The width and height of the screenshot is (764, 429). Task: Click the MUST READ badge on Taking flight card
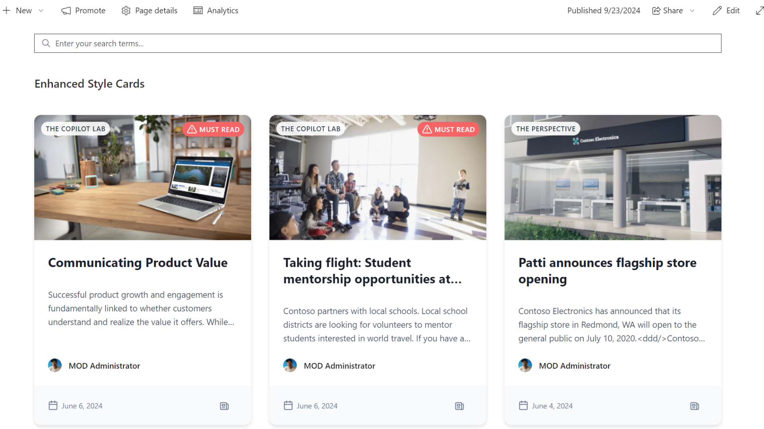(448, 129)
